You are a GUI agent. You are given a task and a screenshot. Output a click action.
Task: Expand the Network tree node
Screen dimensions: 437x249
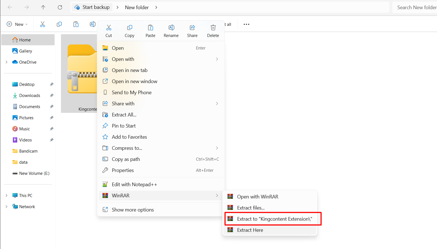click(x=6, y=207)
